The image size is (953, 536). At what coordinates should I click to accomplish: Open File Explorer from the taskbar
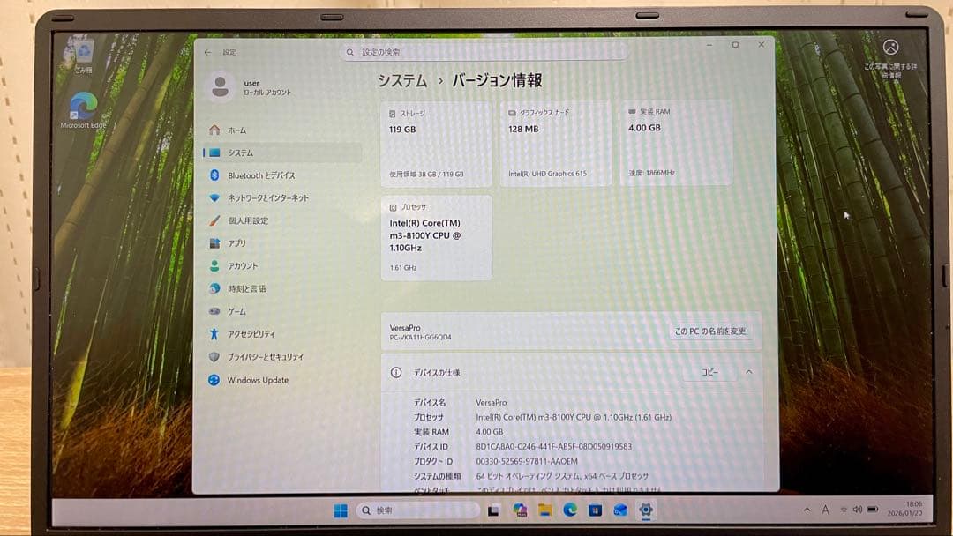coord(545,510)
